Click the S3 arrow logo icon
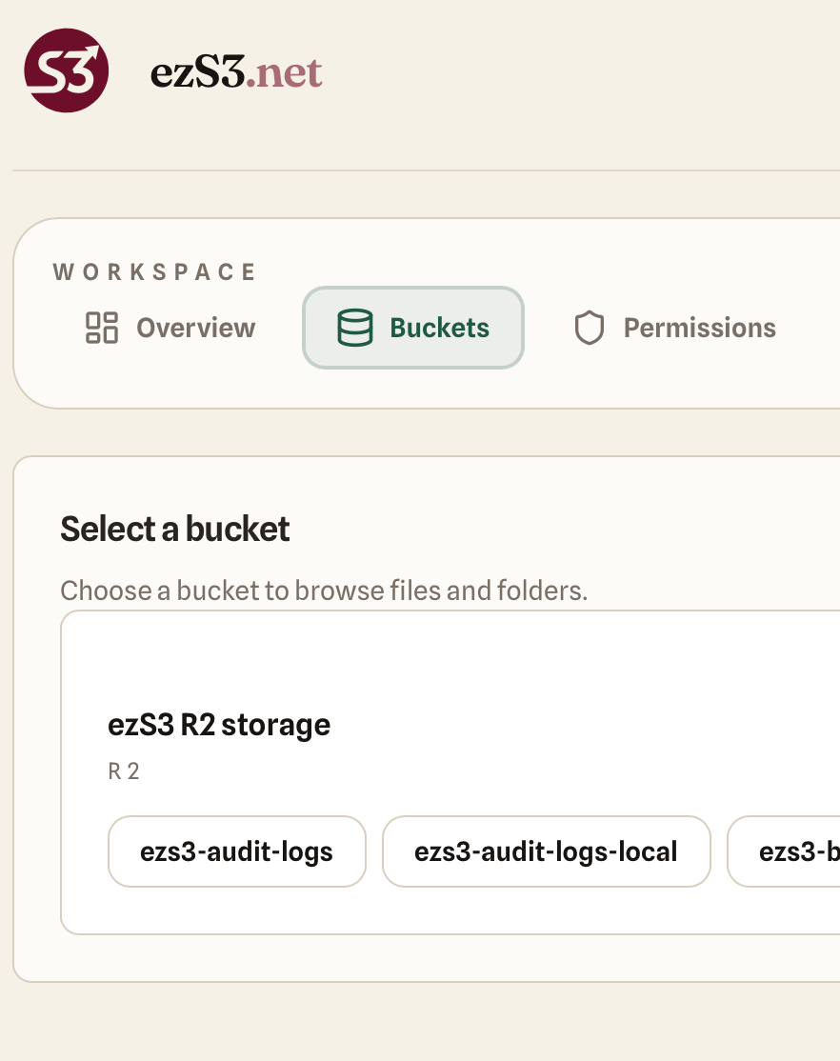 coord(66,70)
